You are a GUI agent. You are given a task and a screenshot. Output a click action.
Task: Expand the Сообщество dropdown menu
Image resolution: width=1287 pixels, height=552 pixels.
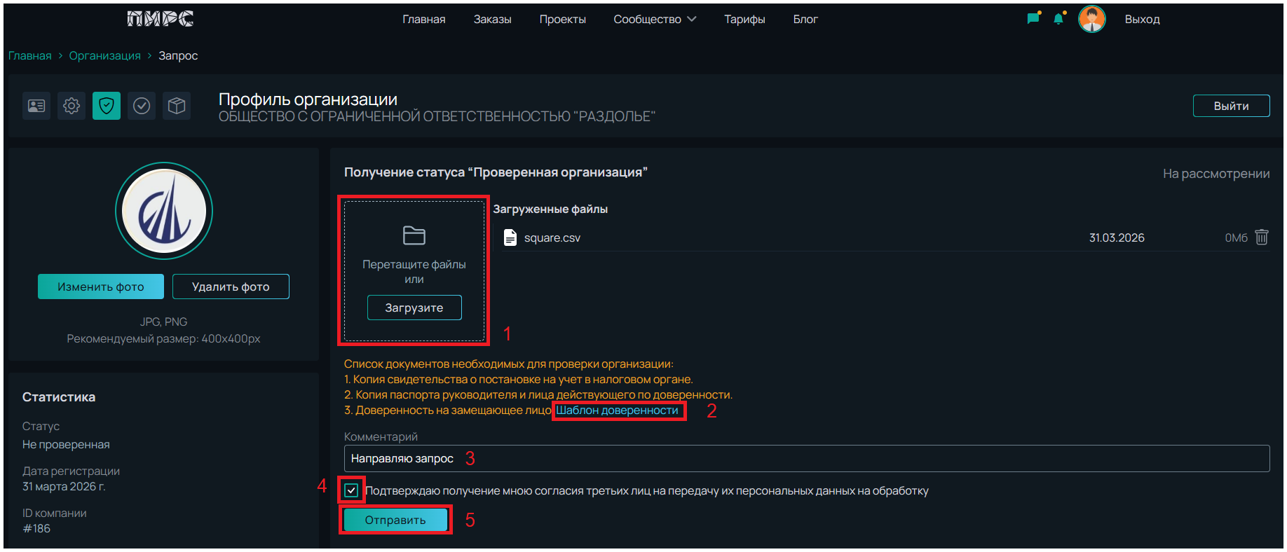654,19
